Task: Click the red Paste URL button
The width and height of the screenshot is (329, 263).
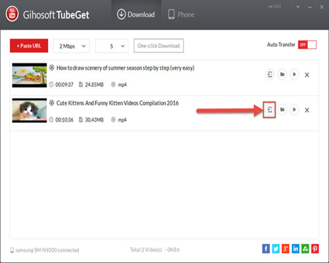Action: point(29,46)
